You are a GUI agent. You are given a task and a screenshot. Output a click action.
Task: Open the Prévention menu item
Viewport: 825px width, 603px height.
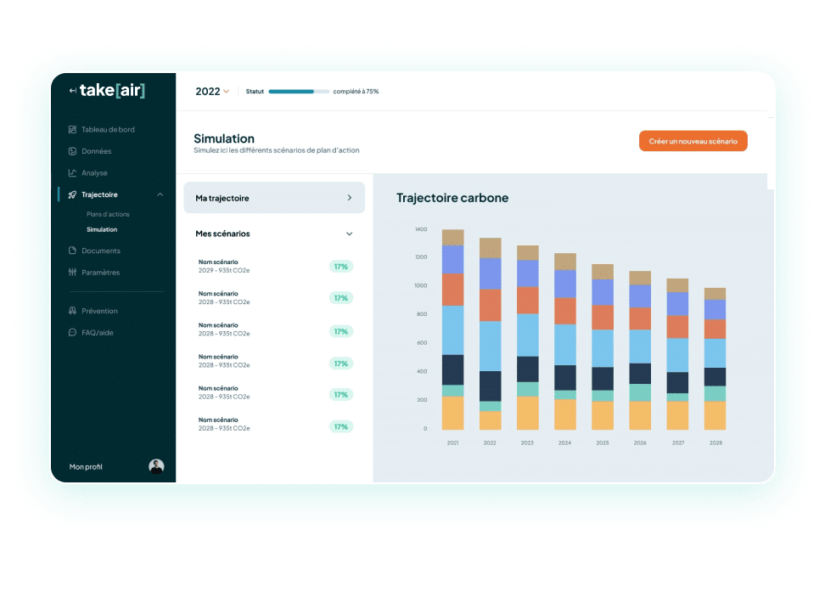click(x=99, y=311)
